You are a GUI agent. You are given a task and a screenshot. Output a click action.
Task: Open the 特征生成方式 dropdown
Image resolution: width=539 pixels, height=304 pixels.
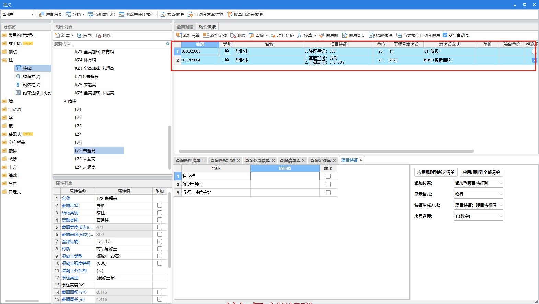pos(478,205)
